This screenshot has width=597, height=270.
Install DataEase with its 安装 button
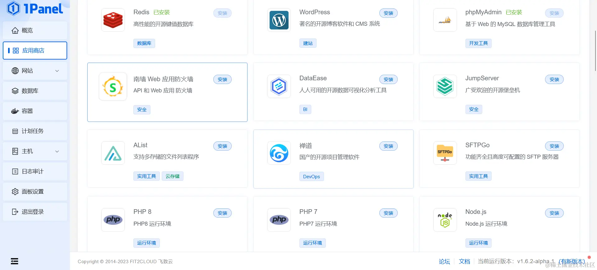coord(388,79)
